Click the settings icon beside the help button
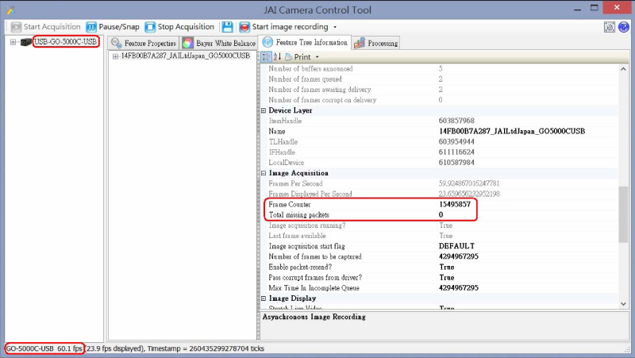The width and height of the screenshot is (635, 358). click(610, 27)
